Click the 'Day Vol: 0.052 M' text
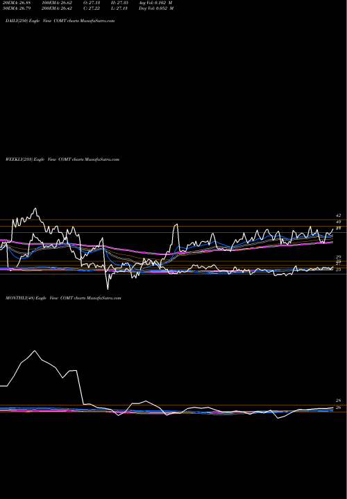This screenshot has height=499, width=347. (156, 8)
